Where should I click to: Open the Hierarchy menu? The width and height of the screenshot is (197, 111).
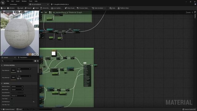point(44,8)
